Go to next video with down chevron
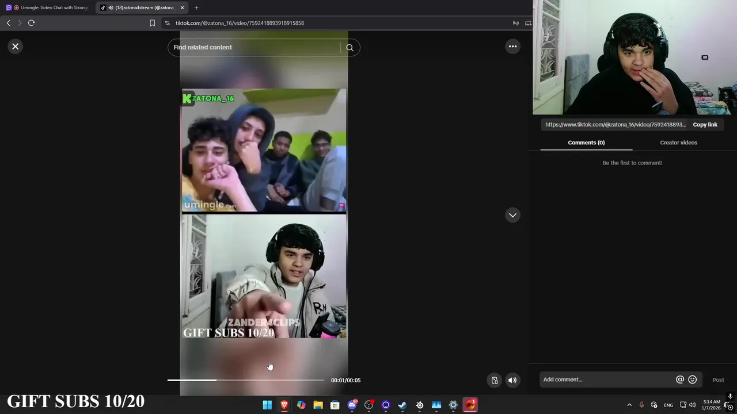 [x=512, y=215]
